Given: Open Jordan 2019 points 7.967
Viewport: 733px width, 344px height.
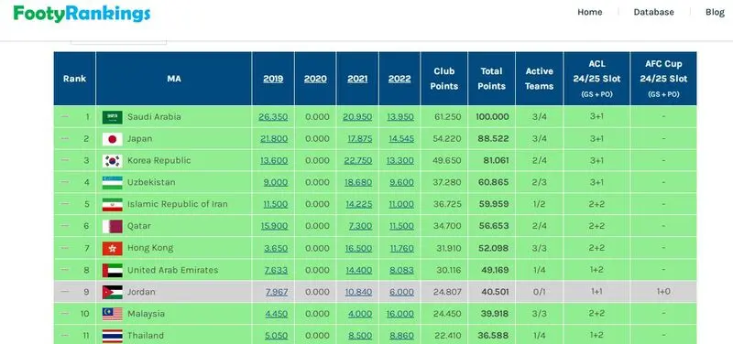Looking at the screenshot, I should pyautogui.click(x=277, y=292).
